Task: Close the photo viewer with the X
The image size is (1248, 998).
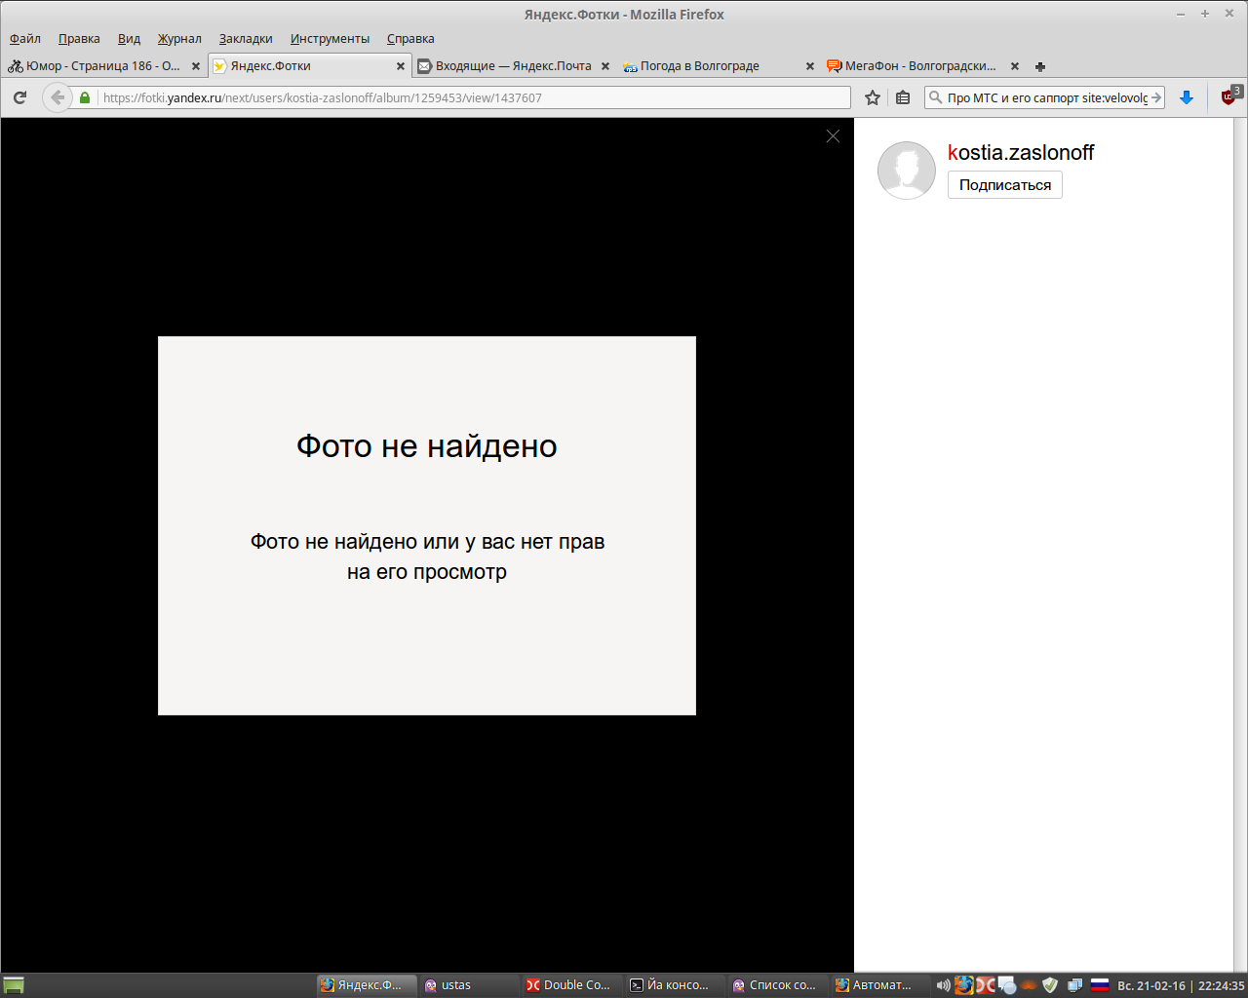Action: click(833, 136)
